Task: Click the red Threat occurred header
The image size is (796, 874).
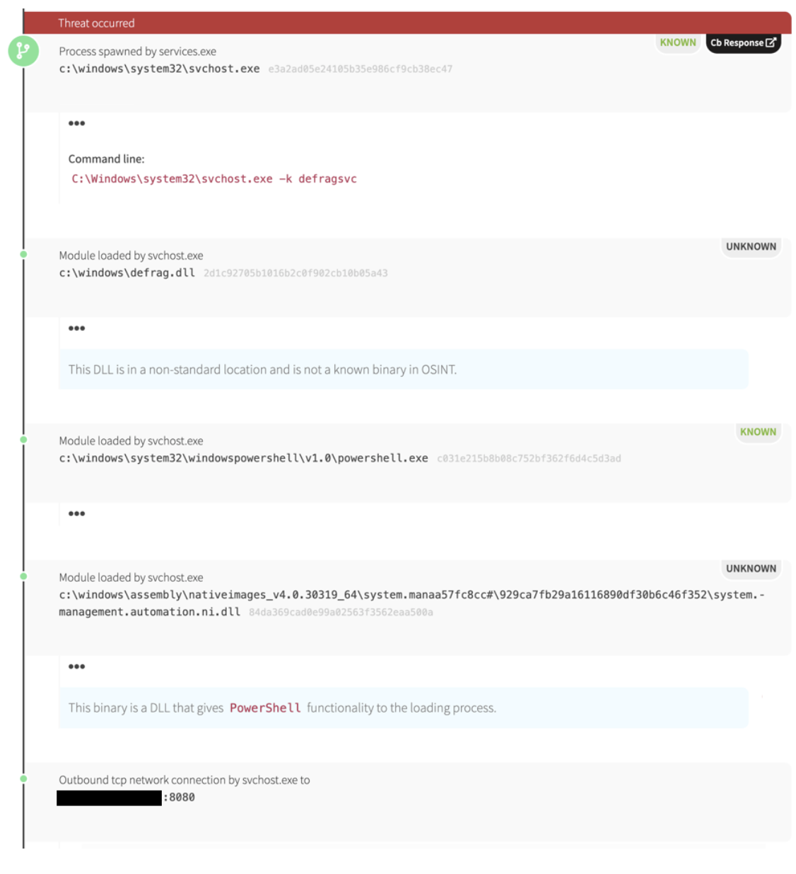Action: coord(407,23)
